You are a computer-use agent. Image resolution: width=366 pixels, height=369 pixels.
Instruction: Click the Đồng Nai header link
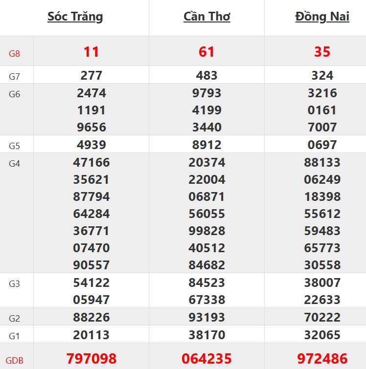click(322, 17)
